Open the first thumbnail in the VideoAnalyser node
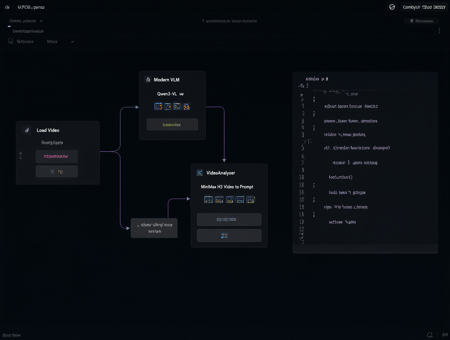Screen dimensions: 450x340 point(208,200)
